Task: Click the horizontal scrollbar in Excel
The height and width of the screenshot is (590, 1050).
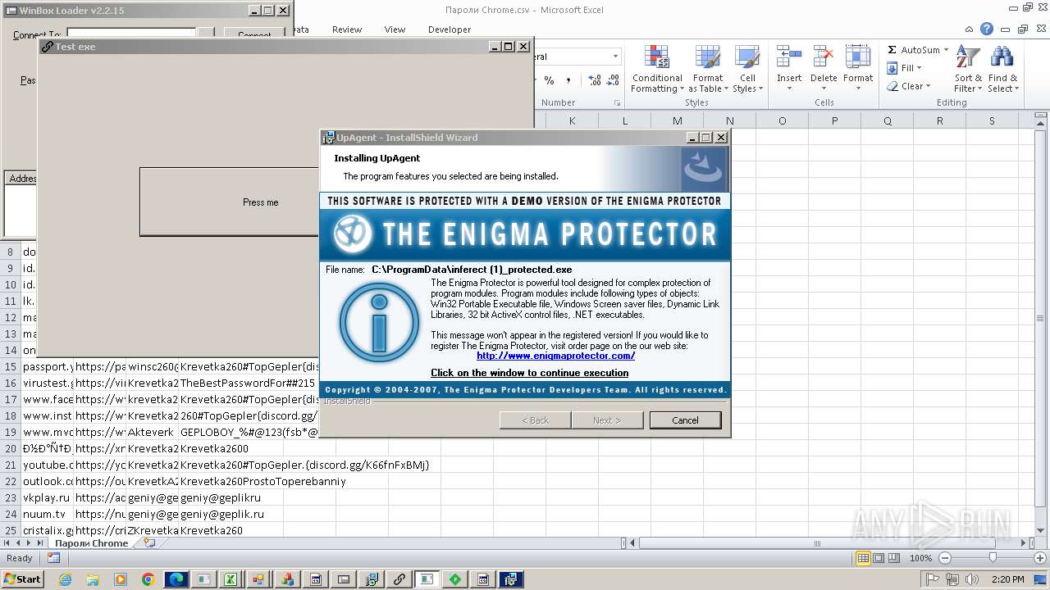Action: (x=816, y=542)
